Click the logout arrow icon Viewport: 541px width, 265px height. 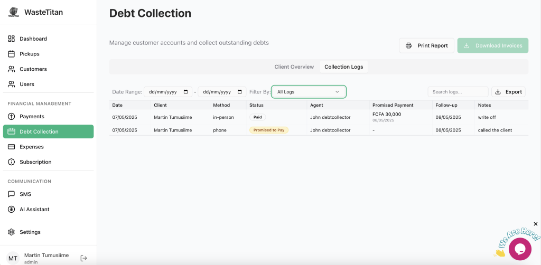83,258
